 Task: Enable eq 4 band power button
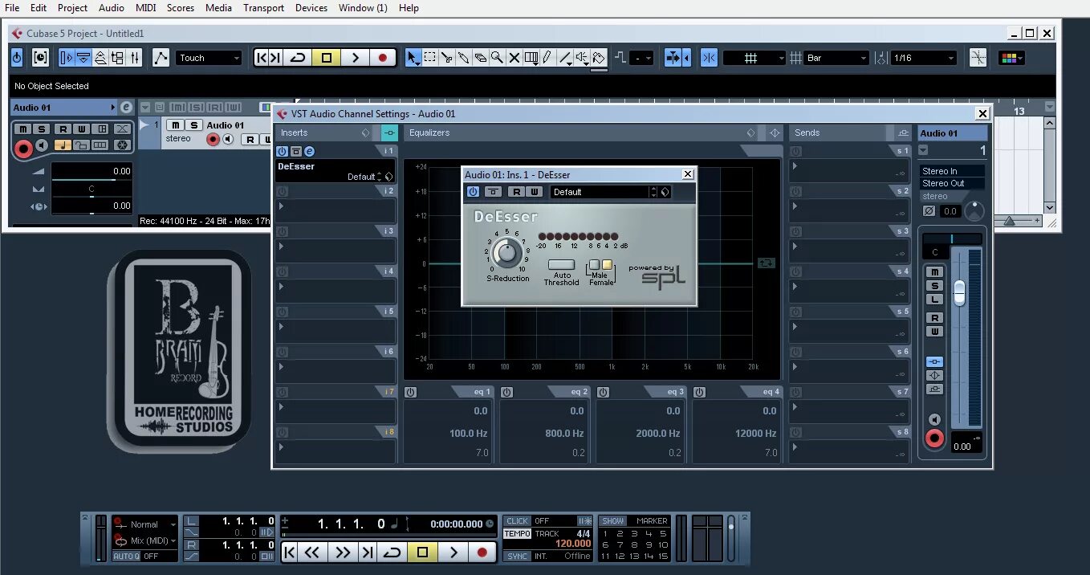(x=700, y=392)
